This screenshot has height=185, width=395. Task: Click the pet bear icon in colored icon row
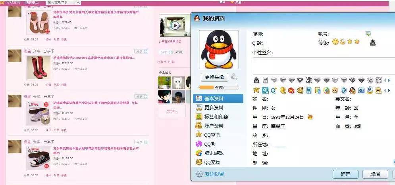coord(300,90)
